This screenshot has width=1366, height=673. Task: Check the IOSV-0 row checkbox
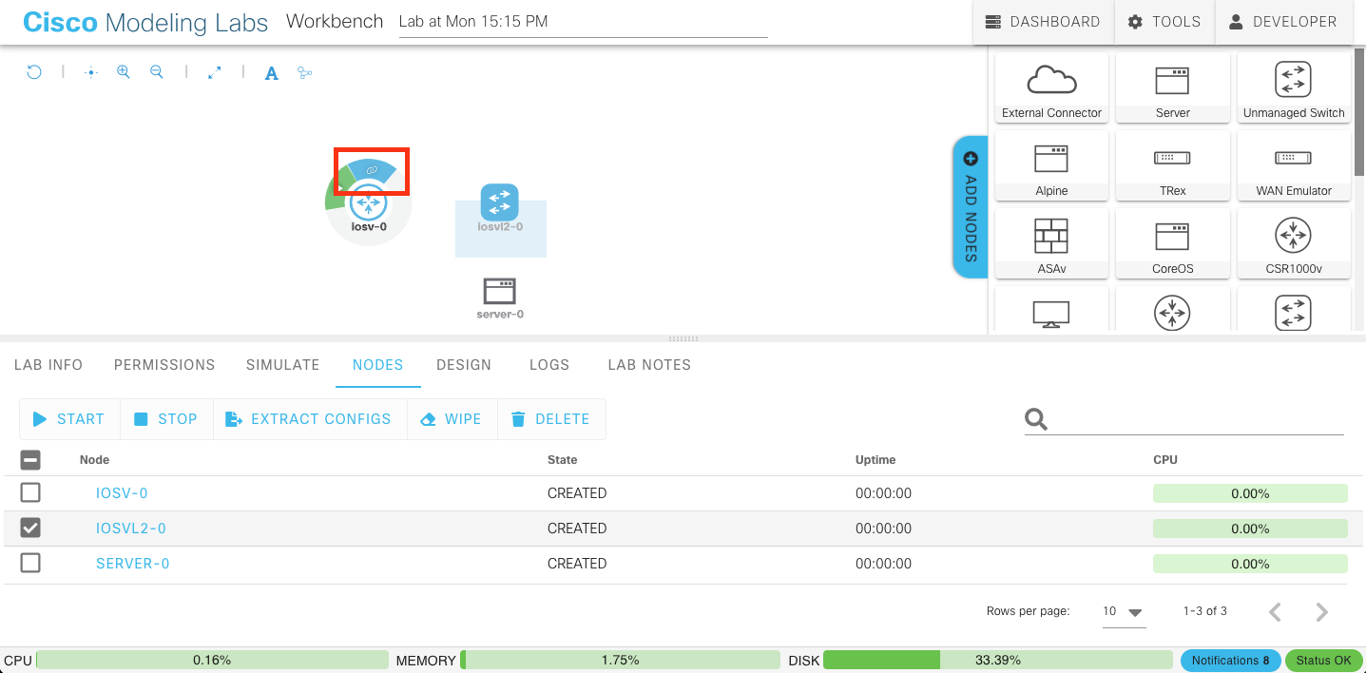click(30, 492)
